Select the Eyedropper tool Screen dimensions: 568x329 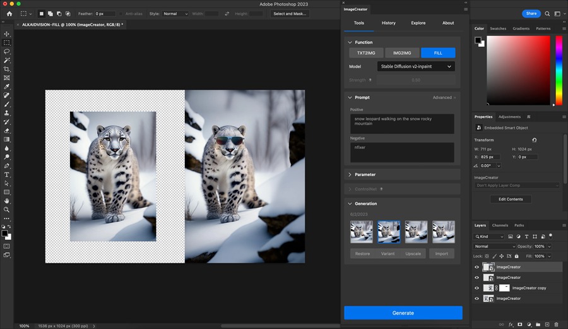pyautogui.click(x=6, y=87)
